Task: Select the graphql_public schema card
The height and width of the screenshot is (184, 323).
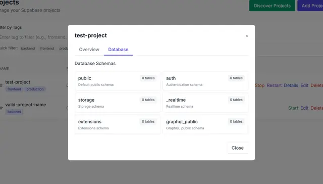Action: click(205, 124)
